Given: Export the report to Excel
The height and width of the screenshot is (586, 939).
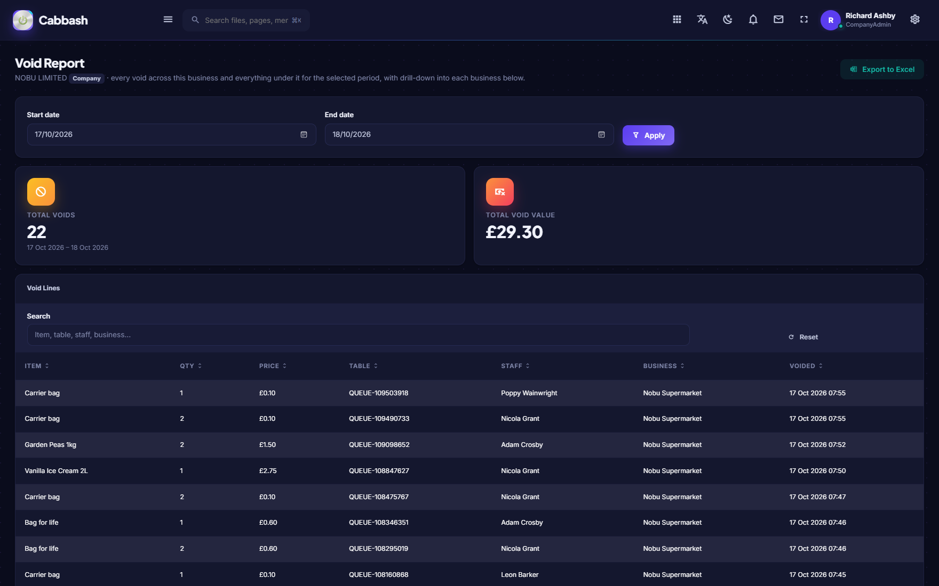Looking at the screenshot, I should 882,69.
